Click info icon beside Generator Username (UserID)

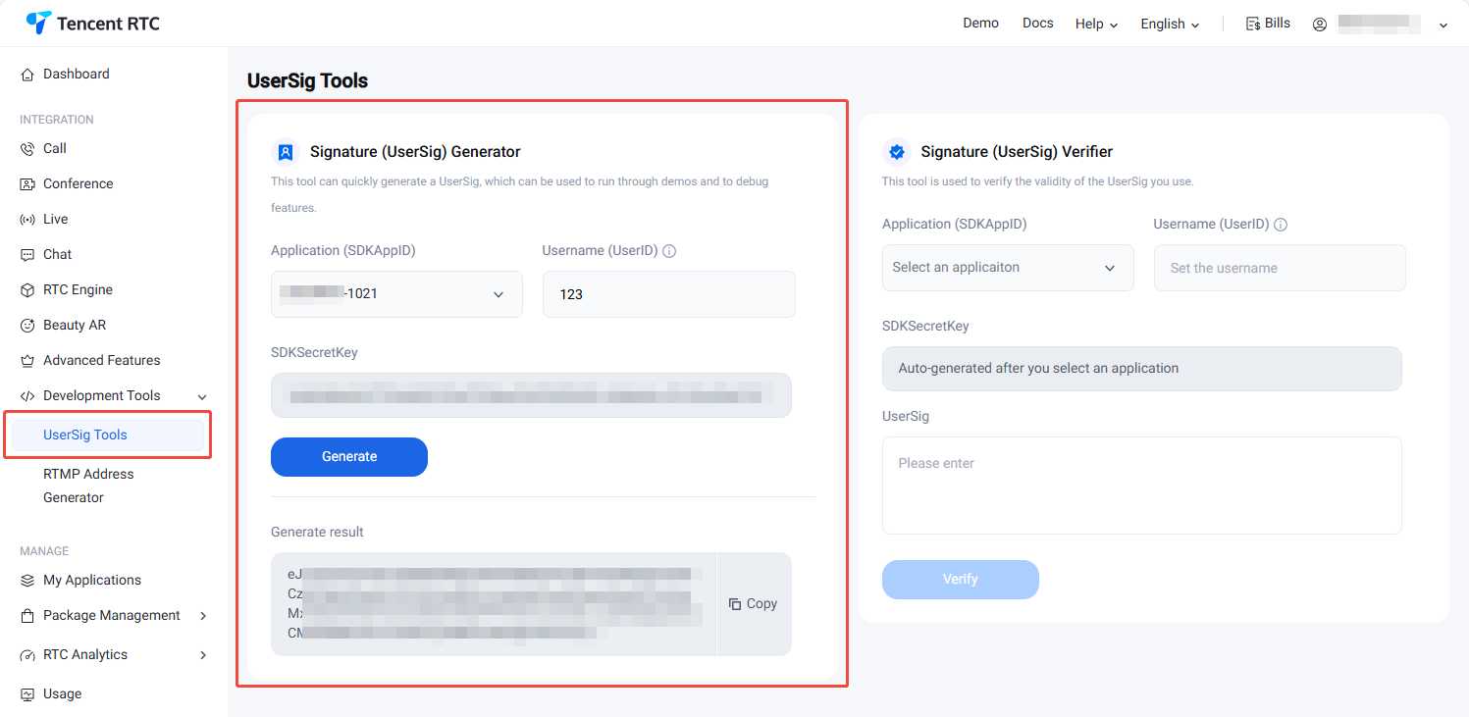(670, 251)
